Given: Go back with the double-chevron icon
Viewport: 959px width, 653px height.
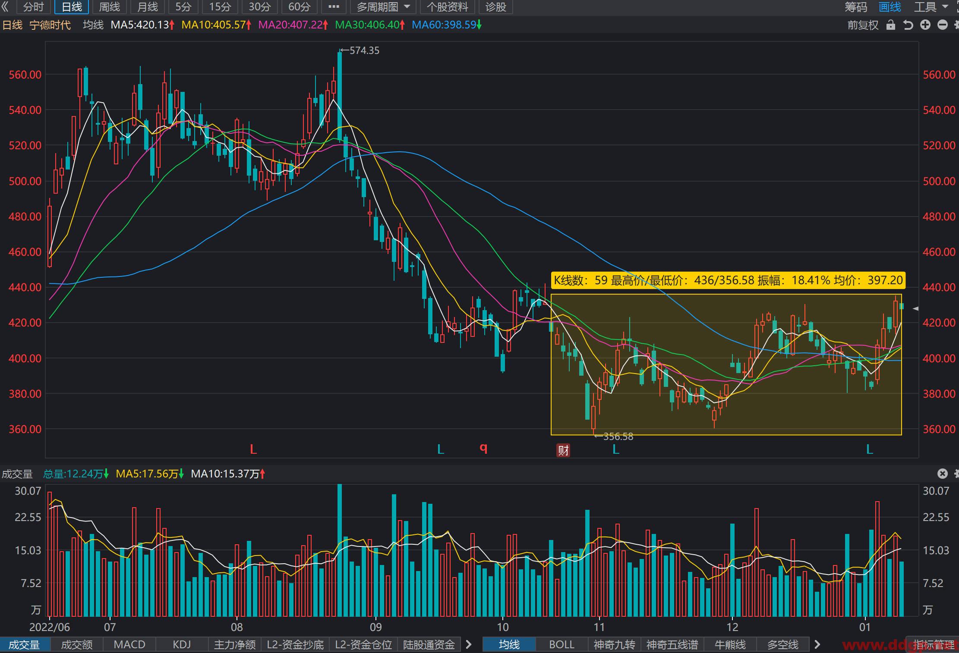Looking at the screenshot, I should 5,7.
